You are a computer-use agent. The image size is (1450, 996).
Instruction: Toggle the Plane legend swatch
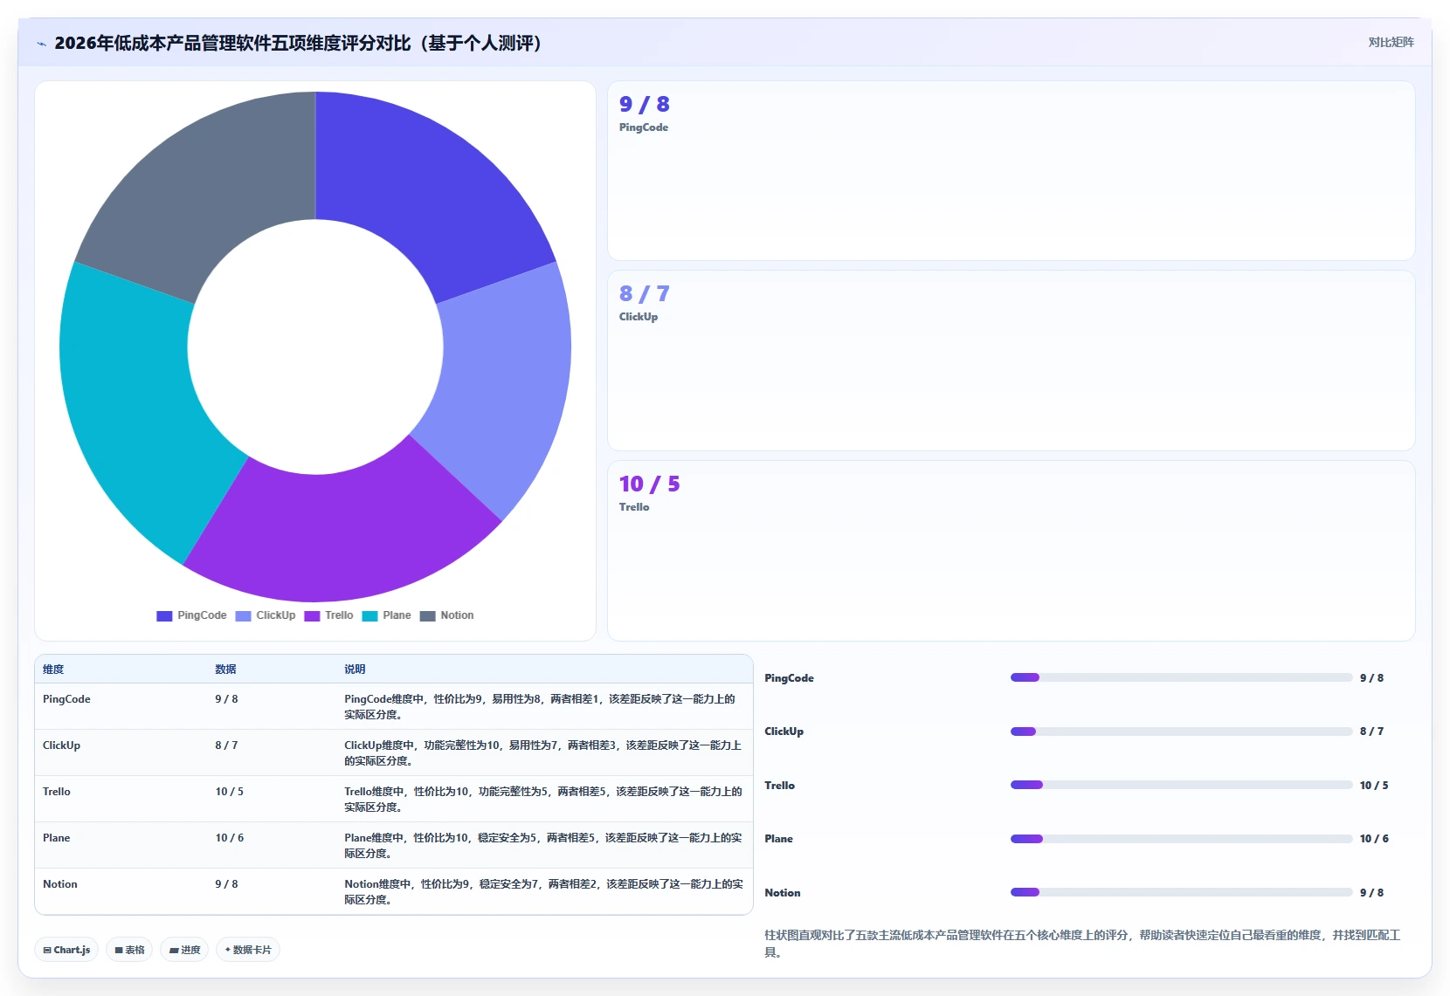pyautogui.click(x=369, y=616)
